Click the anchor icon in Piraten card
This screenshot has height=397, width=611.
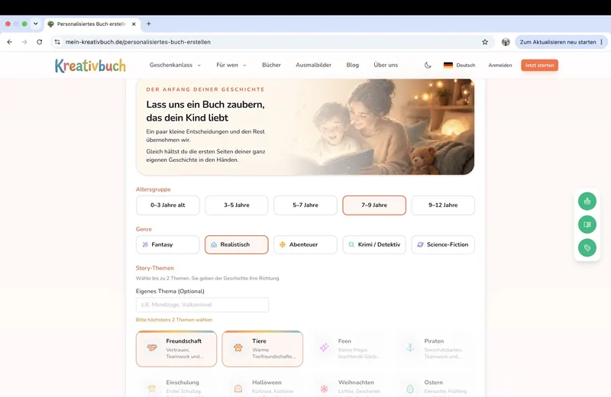410,347
